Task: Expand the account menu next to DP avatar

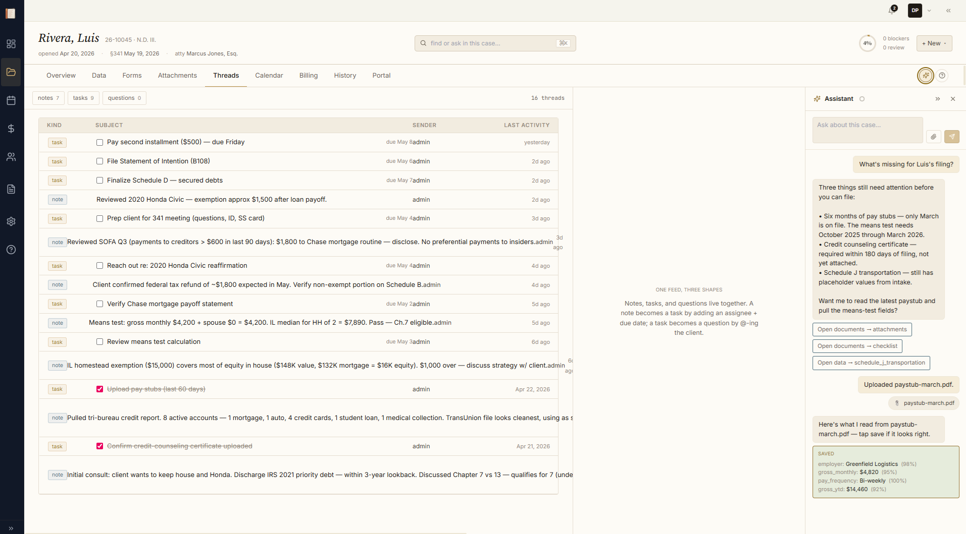Action: point(929,10)
